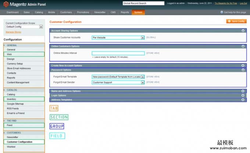
Task: Click the Get help for this page link
Action: 235,12
